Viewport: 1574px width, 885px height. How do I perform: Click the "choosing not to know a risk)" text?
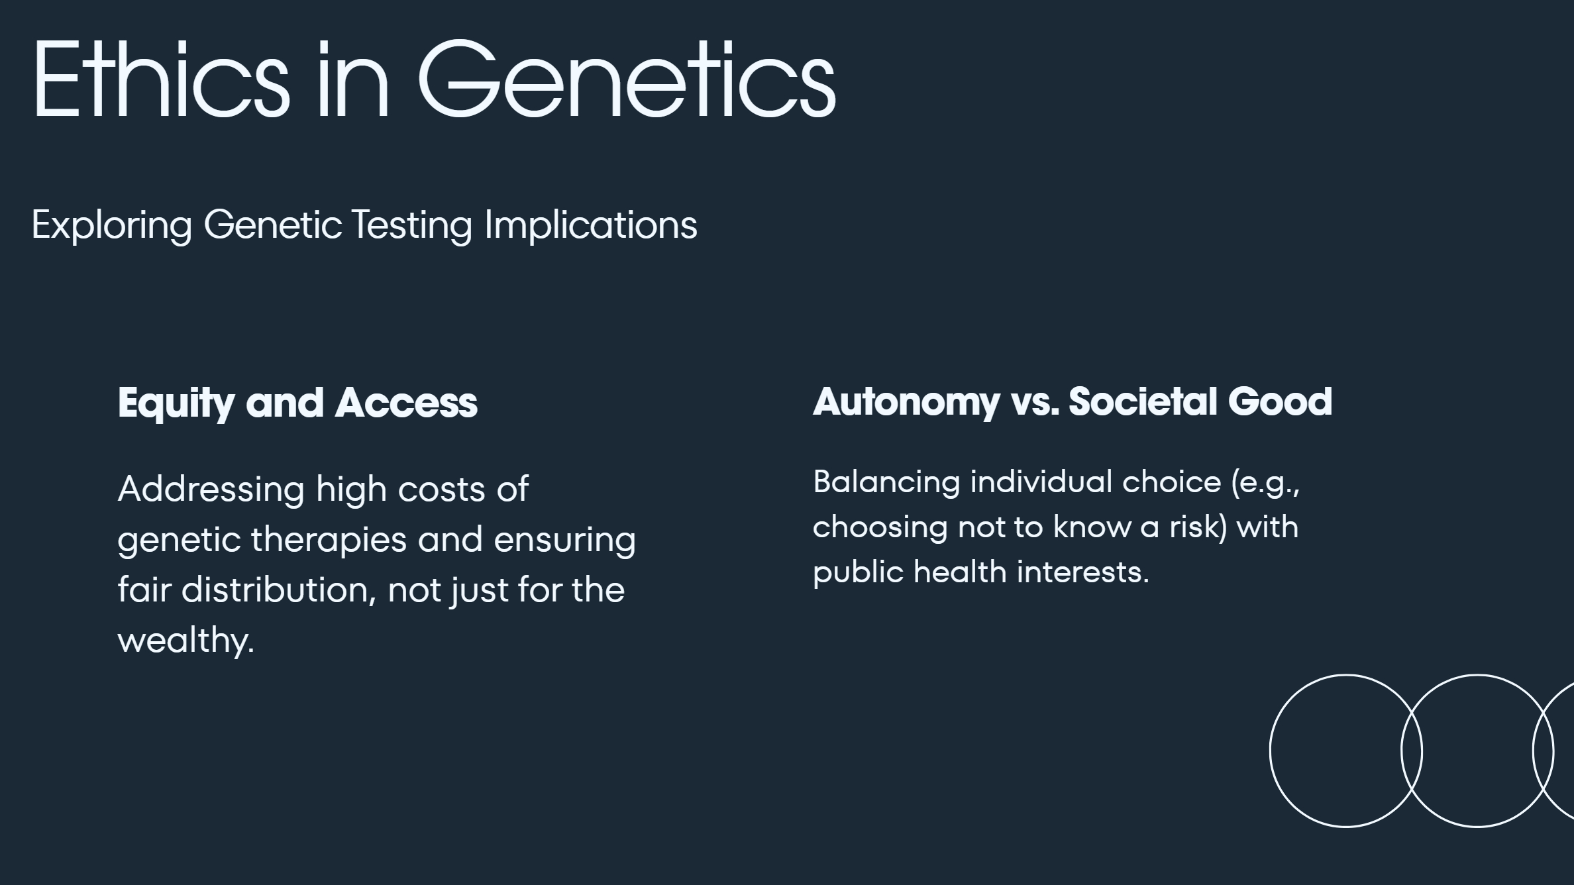pos(1020,527)
